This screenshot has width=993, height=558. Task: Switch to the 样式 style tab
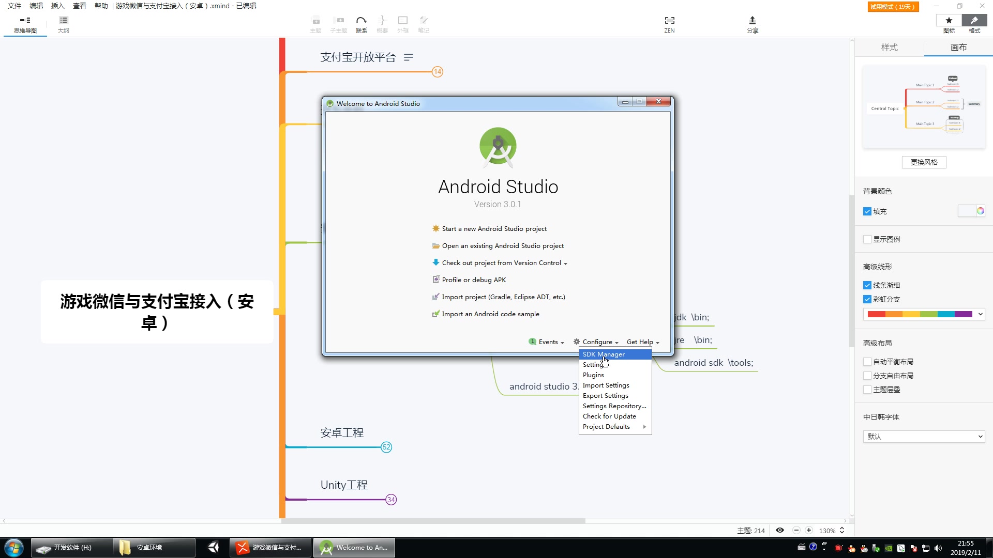889,48
